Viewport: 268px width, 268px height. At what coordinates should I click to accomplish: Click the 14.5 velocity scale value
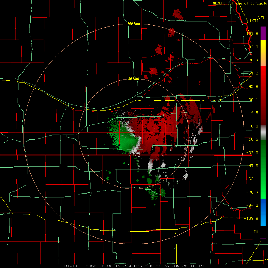pos(253,113)
